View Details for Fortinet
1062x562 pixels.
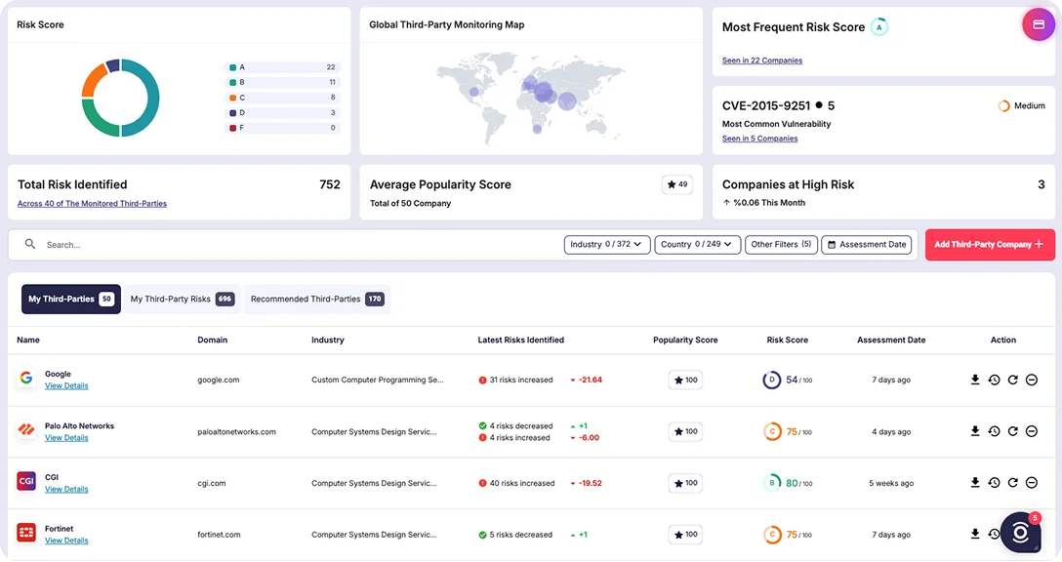[66, 541]
